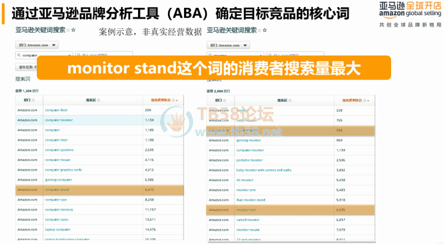Open computer monitor link in the monitor table

coord(250,150)
